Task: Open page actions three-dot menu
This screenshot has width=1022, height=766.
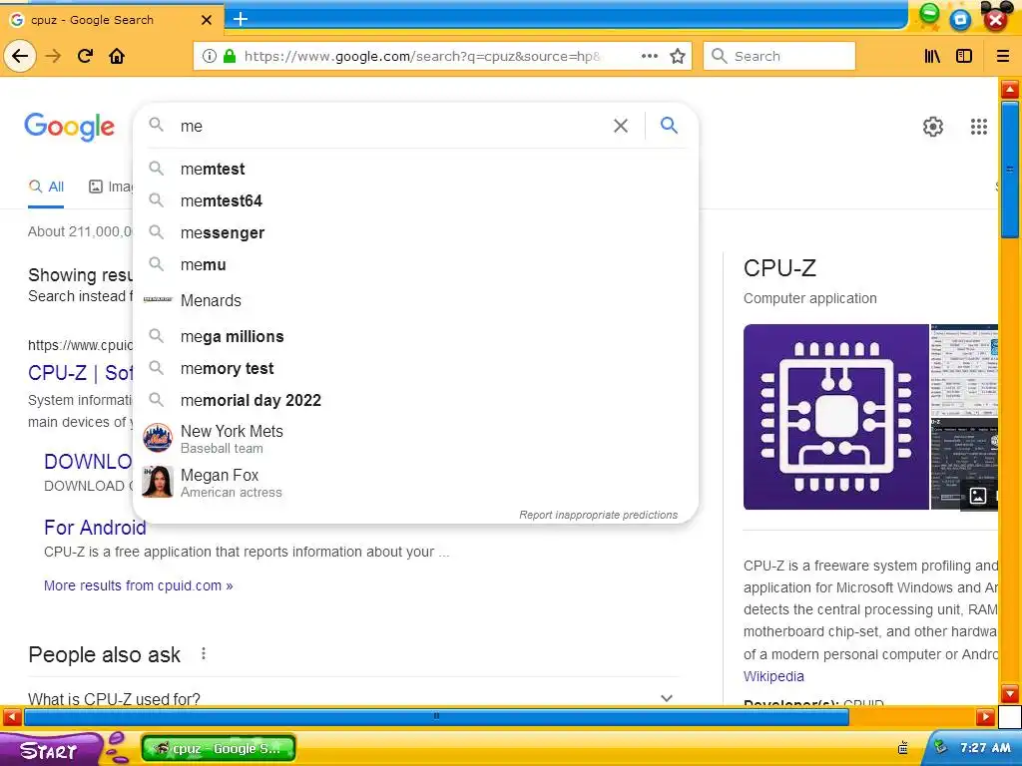Action: (649, 56)
